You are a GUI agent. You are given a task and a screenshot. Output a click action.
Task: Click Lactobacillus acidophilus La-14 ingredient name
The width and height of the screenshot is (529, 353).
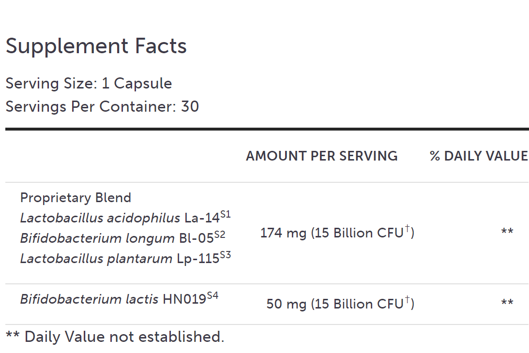pyautogui.click(x=120, y=218)
